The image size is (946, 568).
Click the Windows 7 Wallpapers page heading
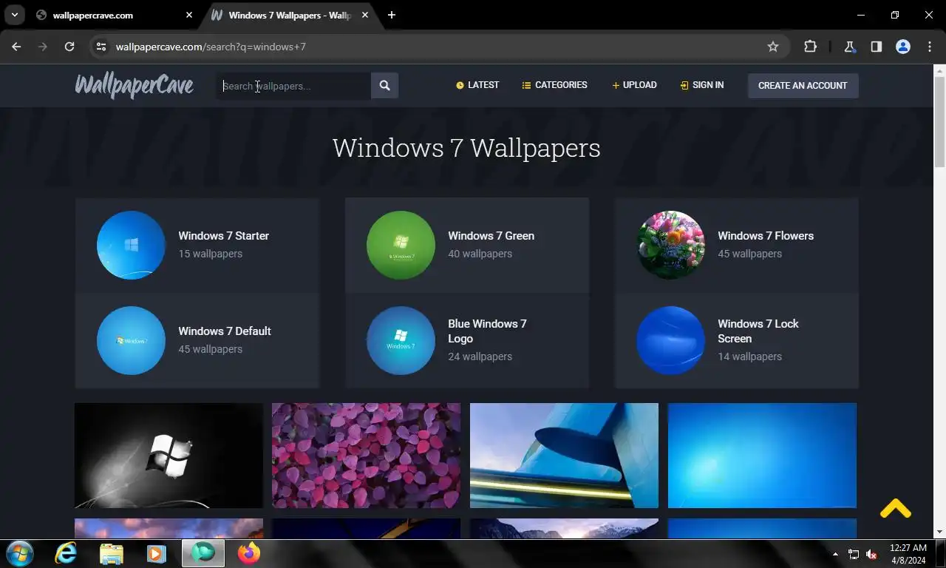coord(466,148)
